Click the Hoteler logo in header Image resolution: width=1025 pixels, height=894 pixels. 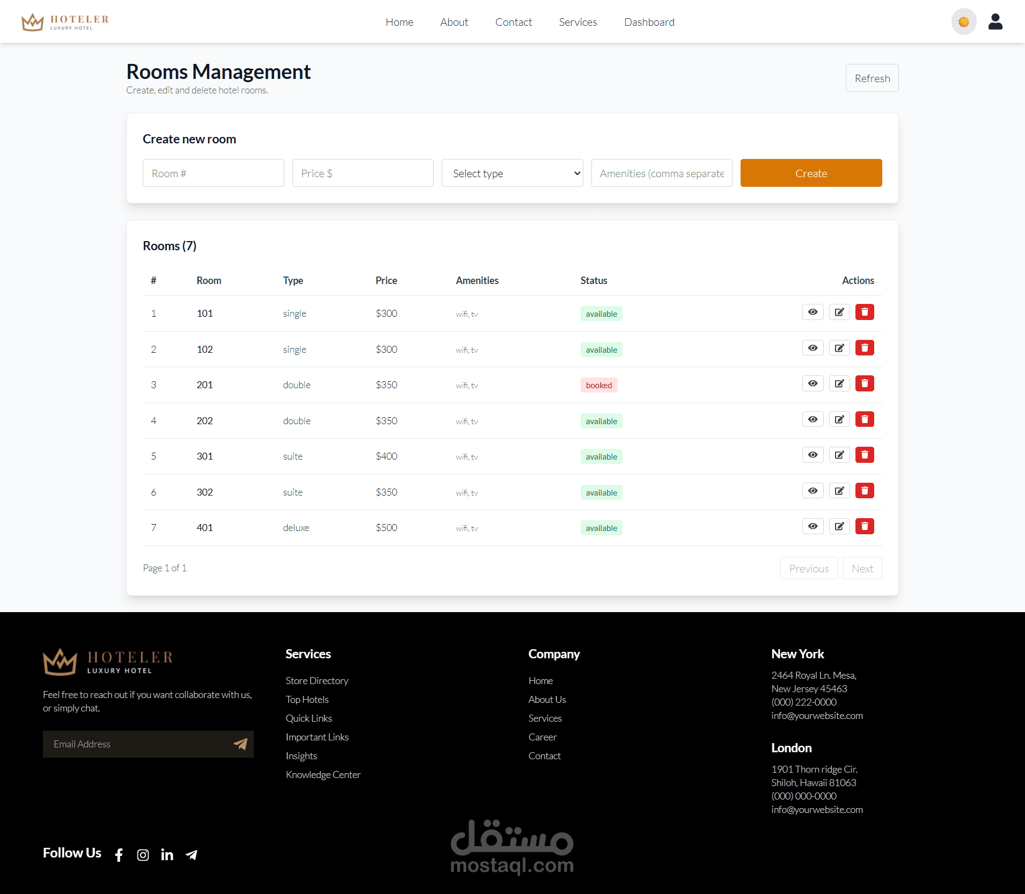click(65, 21)
